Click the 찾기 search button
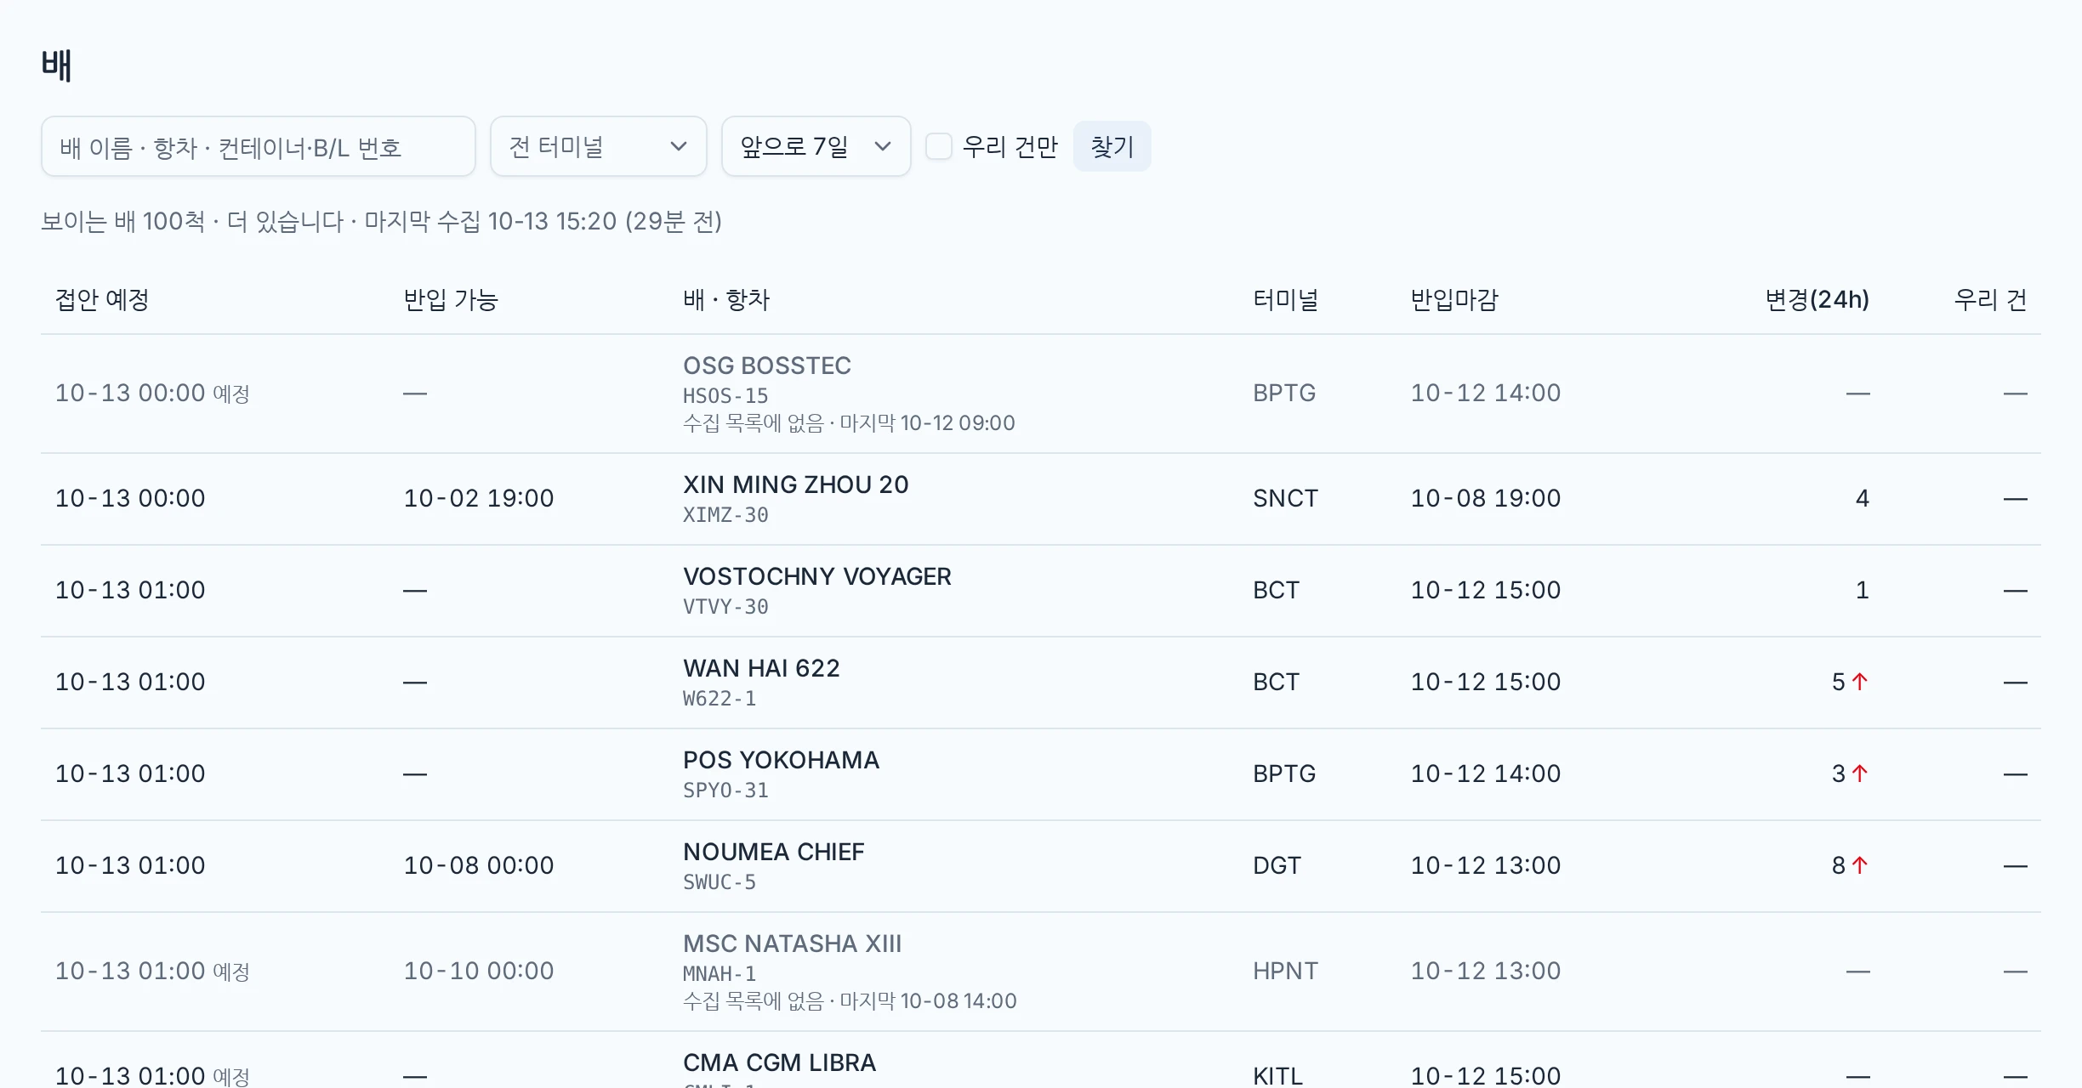Image resolution: width=2082 pixels, height=1088 pixels. (1112, 146)
